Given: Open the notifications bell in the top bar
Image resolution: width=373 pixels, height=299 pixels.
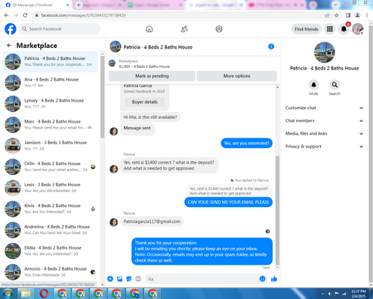Looking at the screenshot, I should (x=344, y=29).
